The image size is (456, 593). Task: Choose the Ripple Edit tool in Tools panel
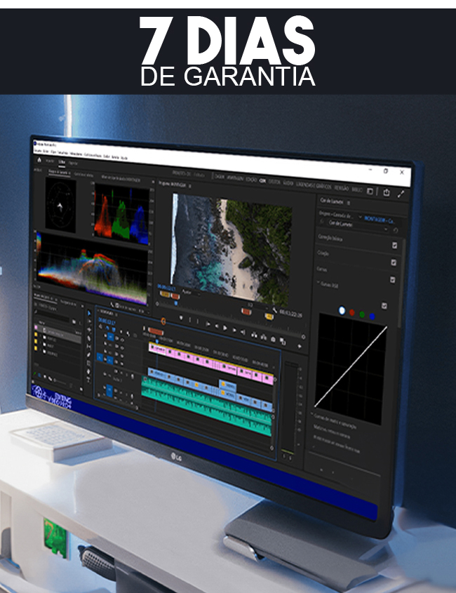pos(89,330)
